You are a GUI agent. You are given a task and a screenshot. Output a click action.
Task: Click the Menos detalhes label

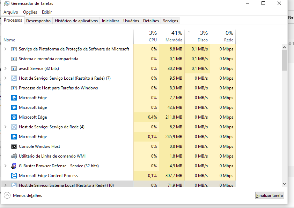(x=27, y=195)
